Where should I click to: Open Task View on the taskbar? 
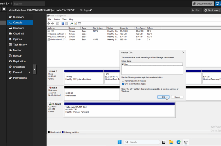pyautogui.click(x=163, y=142)
